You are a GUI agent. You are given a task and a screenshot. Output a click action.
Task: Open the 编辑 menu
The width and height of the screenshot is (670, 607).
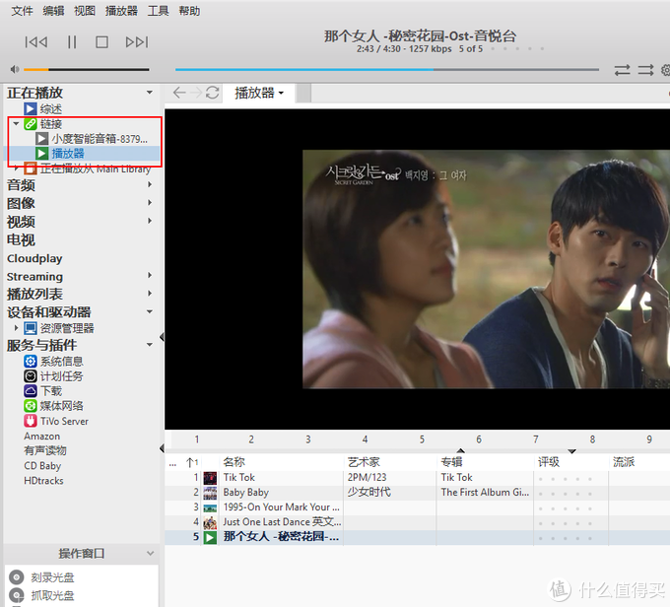(x=53, y=11)
